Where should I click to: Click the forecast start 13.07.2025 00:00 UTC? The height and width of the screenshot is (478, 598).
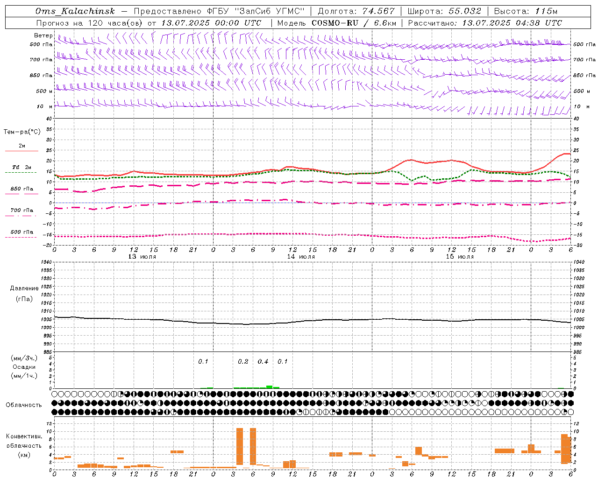[x=211, y=23]
